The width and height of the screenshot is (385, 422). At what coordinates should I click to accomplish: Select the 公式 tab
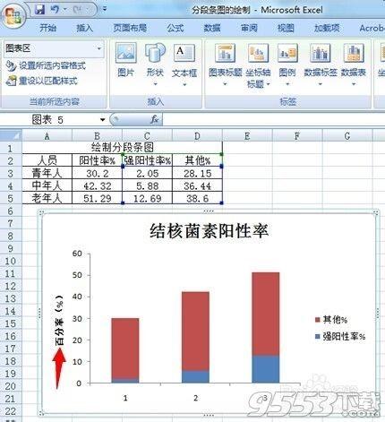(x=175, y=28)
